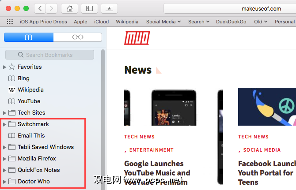The image size is (296, 190).
Task: Expand the Mozilla Firefox folder triangle
Action: tap(5, 159)
